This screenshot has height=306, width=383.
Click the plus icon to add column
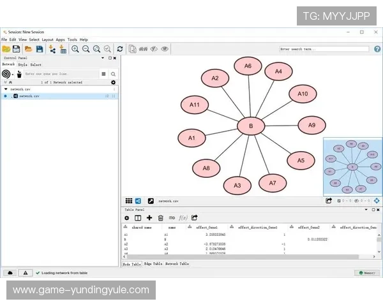pyautogui.click(x=149, y=217)
